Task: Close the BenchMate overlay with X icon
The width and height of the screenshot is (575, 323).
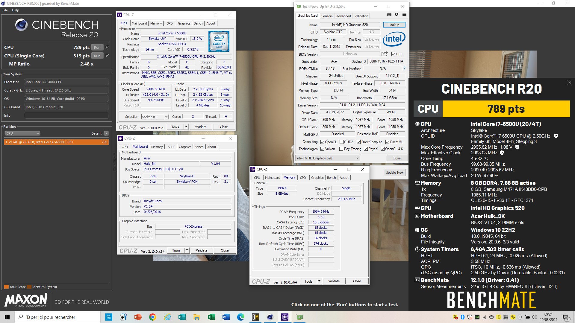Action: coord(570,83)
